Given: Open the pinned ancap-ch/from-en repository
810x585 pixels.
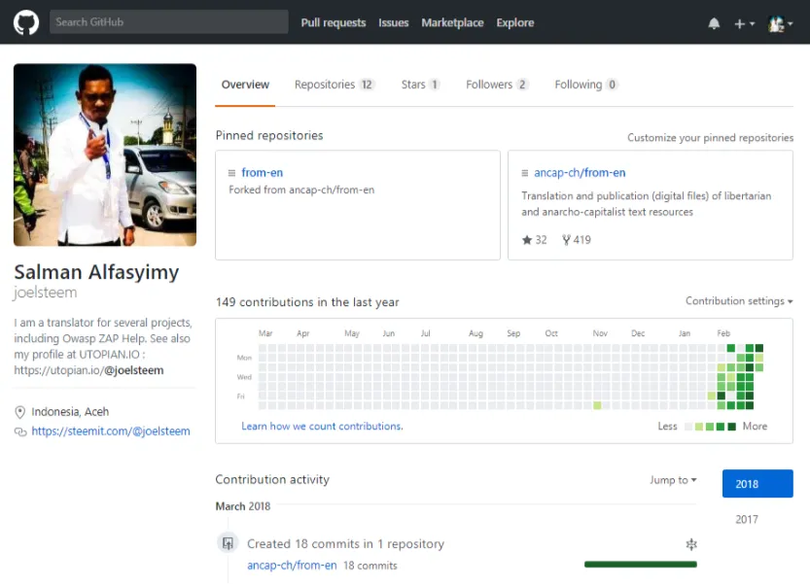Looking at the screenshot, I should pos(580,172).
